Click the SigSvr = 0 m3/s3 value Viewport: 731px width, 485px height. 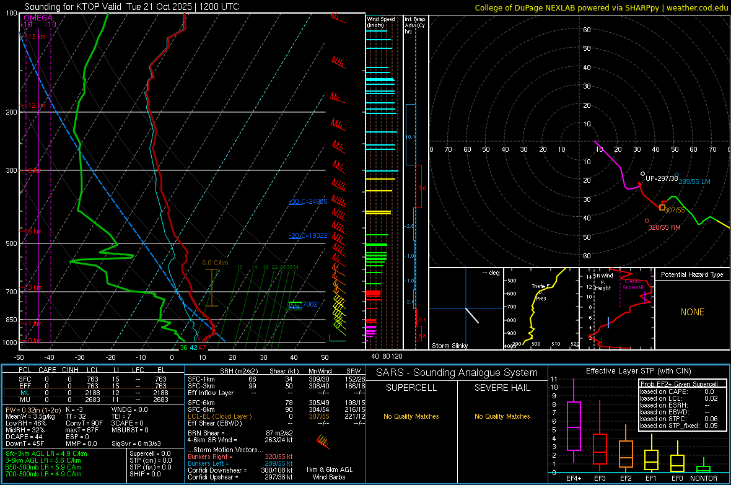pyautogui.click(x=136, y=444)
